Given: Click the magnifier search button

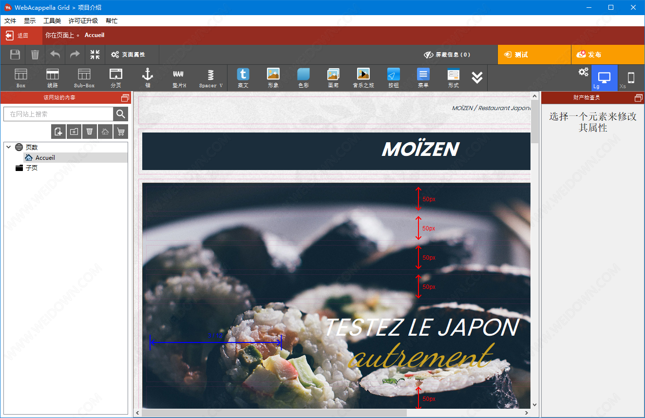Looking at the screenshot, I should (x=120, y=114).
